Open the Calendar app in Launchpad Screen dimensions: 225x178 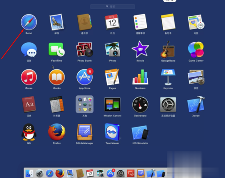(x=112, y=22)
